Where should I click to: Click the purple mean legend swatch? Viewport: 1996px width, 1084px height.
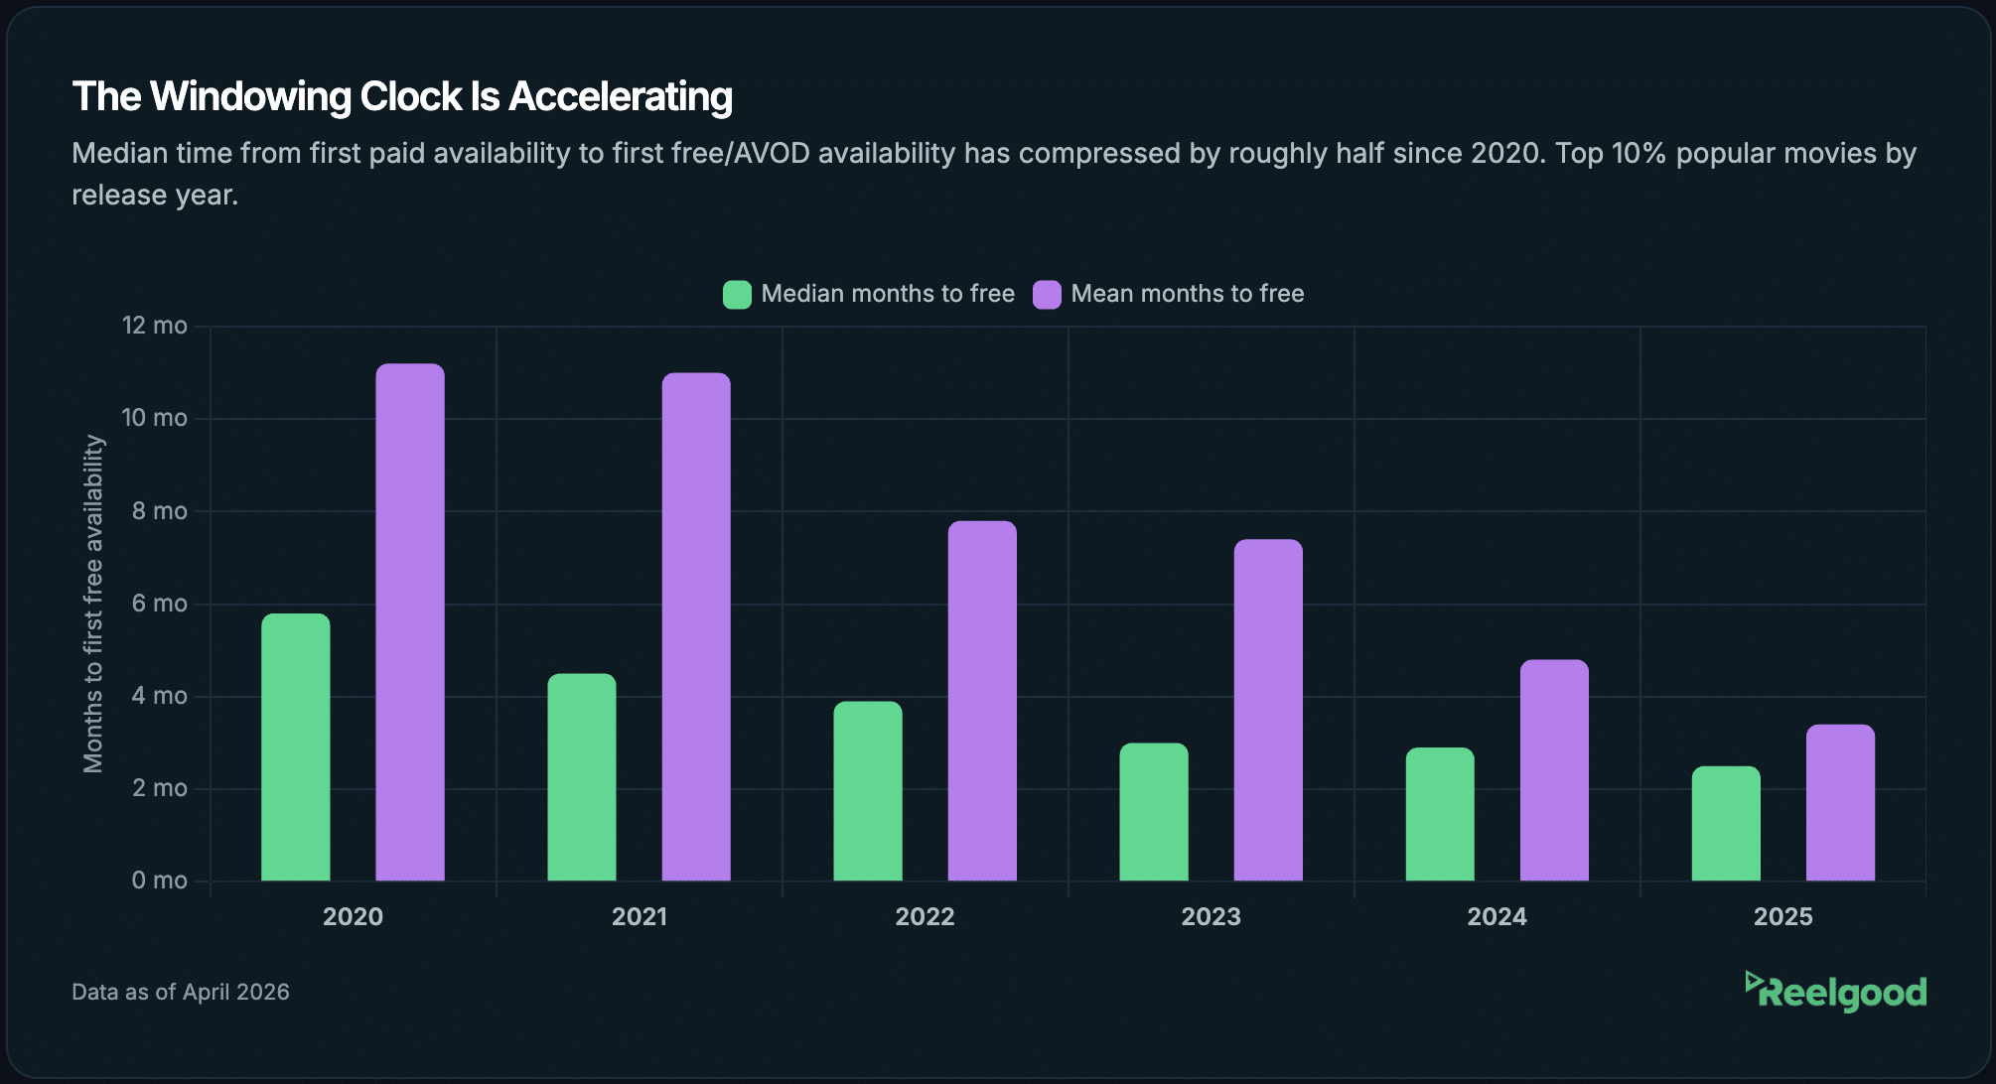(1047, 295)
